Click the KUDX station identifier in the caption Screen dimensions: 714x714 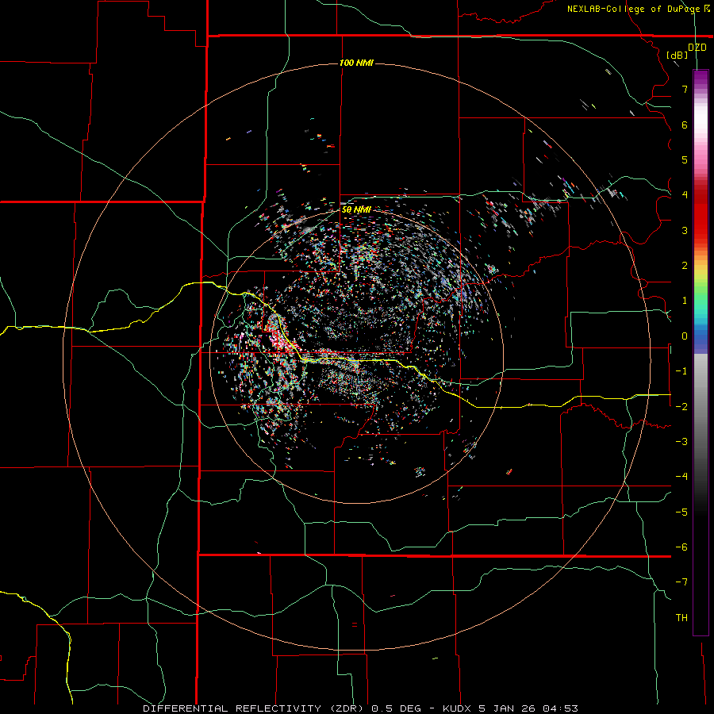click(x=458, y=708)
